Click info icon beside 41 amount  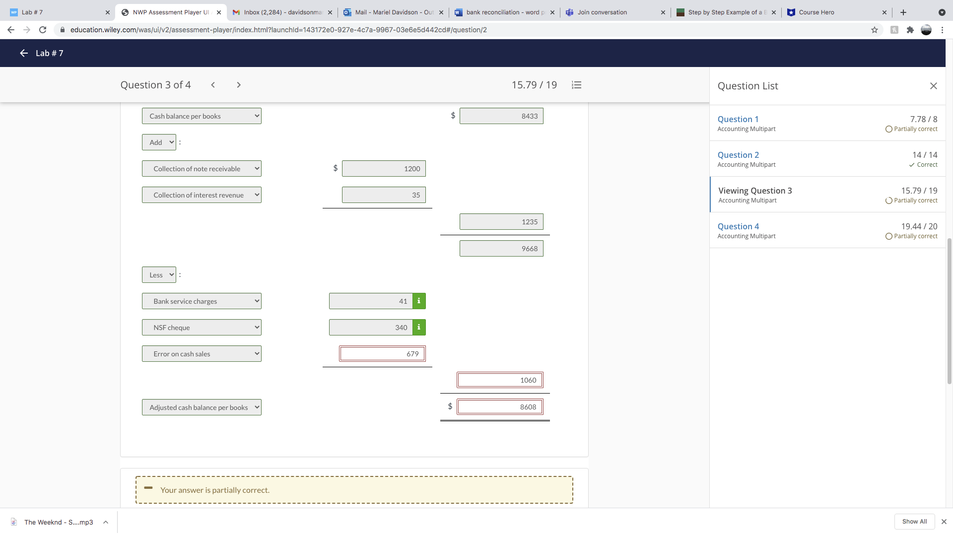[419, 301]
